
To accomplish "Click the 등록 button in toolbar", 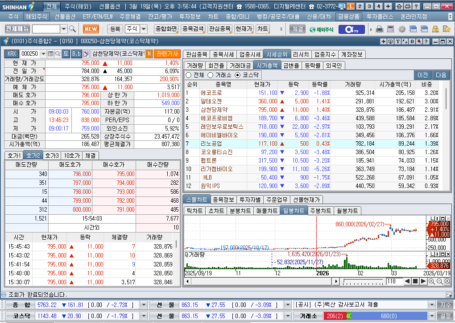I will [115, 29].
